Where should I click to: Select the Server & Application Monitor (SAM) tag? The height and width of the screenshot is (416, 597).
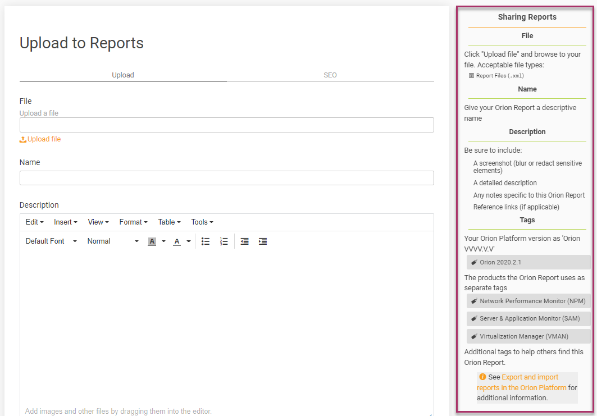(x=528, y=318)
